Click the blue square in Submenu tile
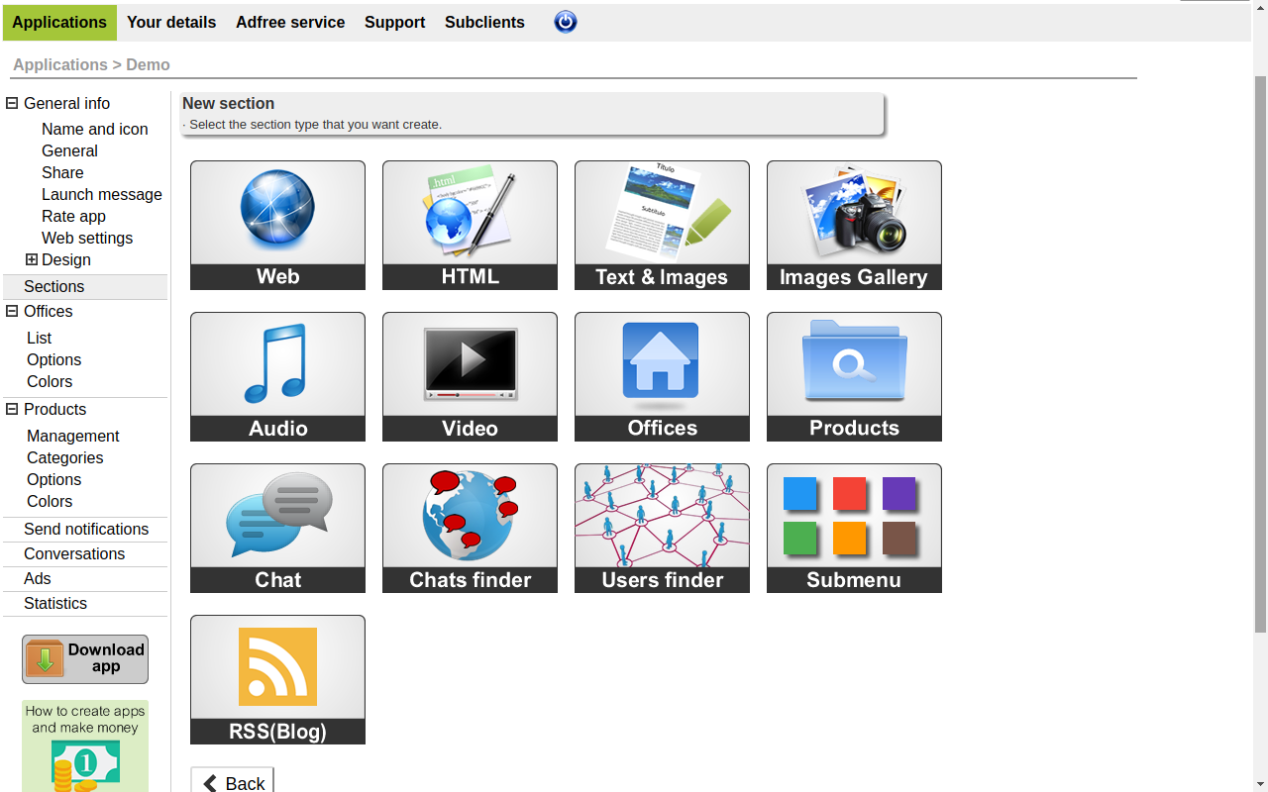1268x792 pixels. pos(799,494)
